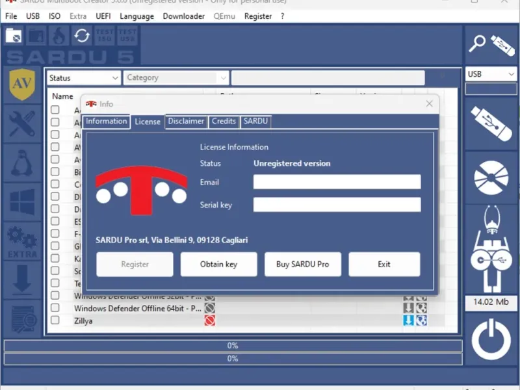Click the burn flame toolbar icon
This screenshot has height=390, width=520.
click(x=59, y=36)
